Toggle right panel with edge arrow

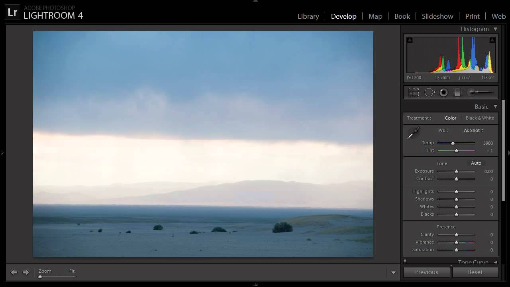point(508,153)
